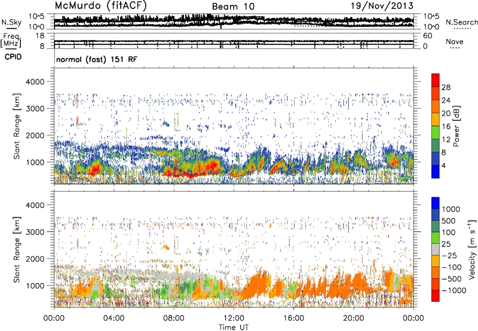Click the 20:00 time axis label
The image size is (478, 331).
click(x=354, y=318)
